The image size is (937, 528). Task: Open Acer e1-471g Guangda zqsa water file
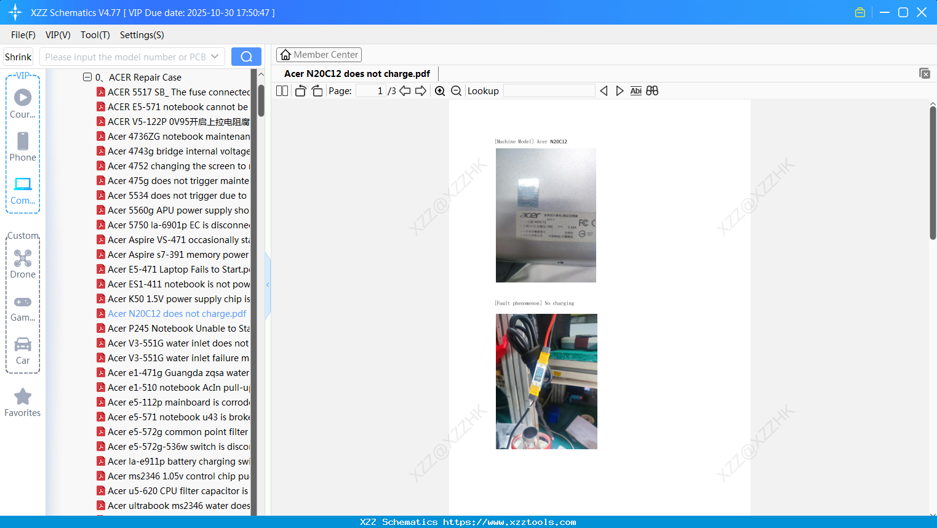click(178, 372)
